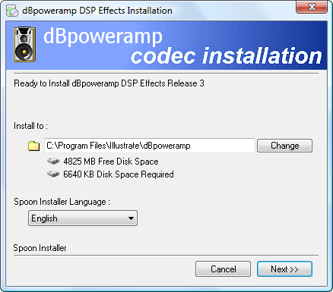The height and width of the screenshot is (292, 333).
Task: Focus the install path input field
Action: pyautogui.click(x=150, y=146)
